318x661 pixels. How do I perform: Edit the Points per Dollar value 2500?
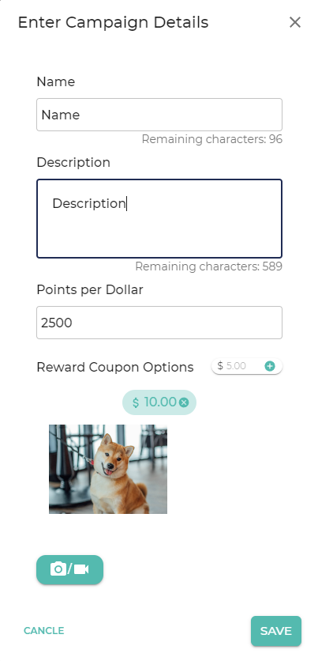[x=159, y=323]
